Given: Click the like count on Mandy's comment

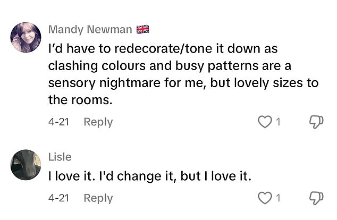Looking at the screenshot, I should coord(277,122).
